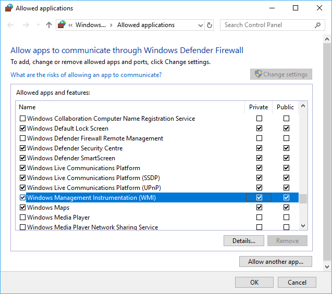The image size is (332, 294).
Task: Cancel the firewall changes
Action: point(297,283)
